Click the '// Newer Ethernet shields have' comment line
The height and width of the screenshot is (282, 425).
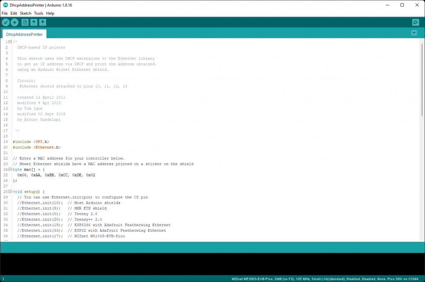(x=103, y=164)
